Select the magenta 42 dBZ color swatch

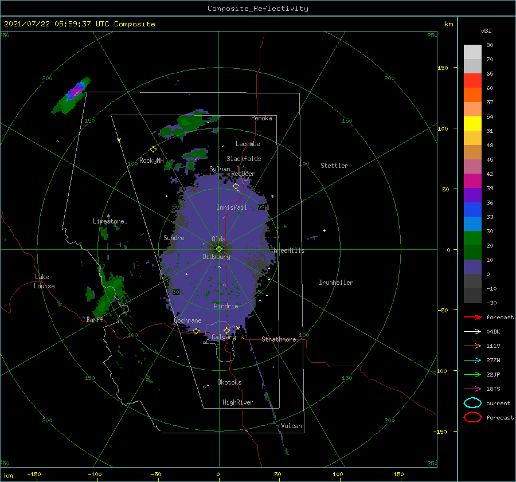[472, 181]
